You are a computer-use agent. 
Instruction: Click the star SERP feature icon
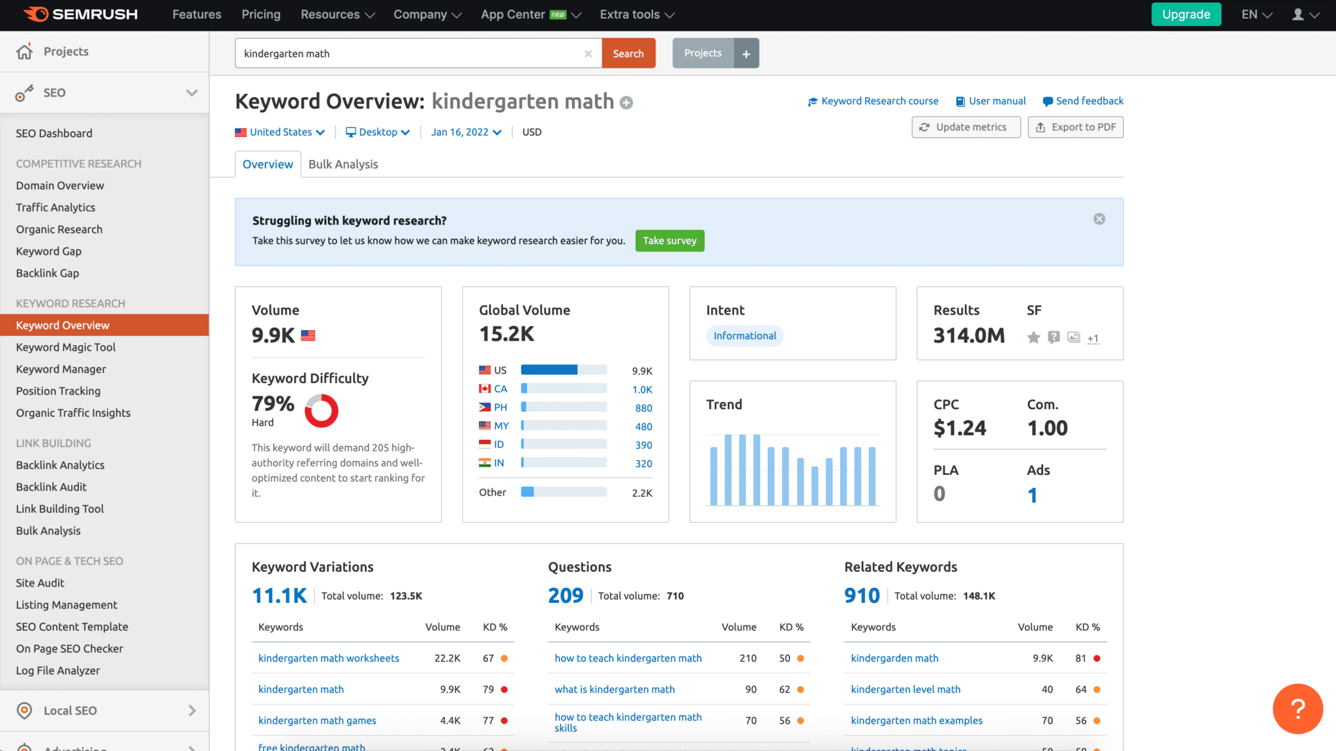pyautogui.click(x=1033, y=337)
